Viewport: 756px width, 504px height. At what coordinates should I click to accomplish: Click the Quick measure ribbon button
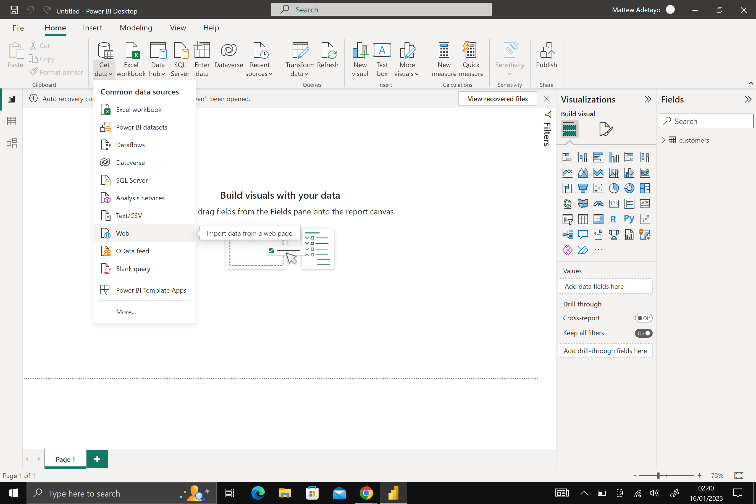(x=471, y=59)
